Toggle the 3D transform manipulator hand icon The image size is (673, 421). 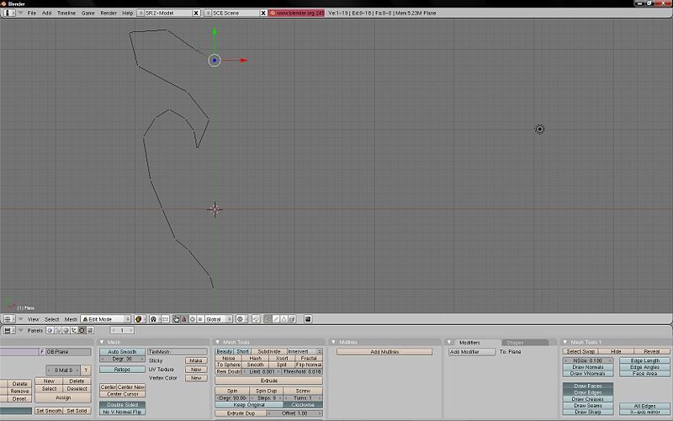click(175, 319)
